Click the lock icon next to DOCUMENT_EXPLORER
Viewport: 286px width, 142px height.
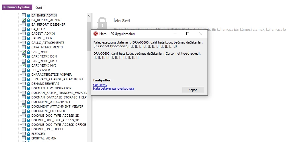tap(29, 111)
